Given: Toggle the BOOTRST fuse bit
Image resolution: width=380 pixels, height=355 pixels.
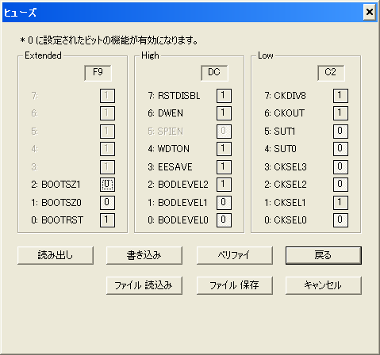Looking at the screenshot, I should click(x=107, y=220).
